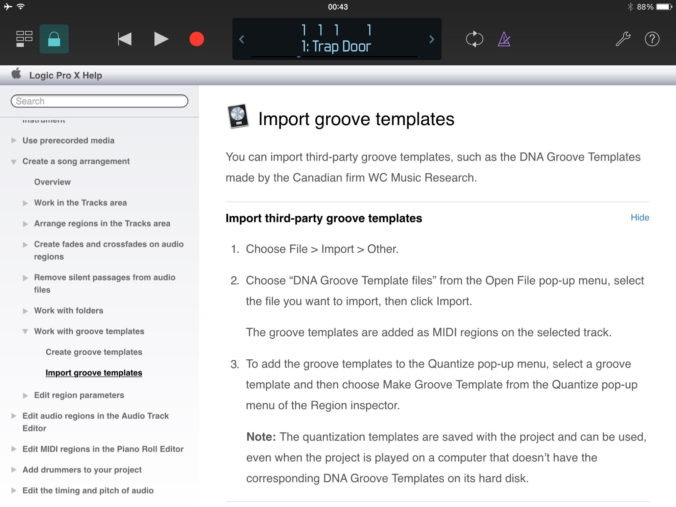The width and height of the screenshot is (676, 507).
Task: Click the project position bar under Trap Door
Action: [x=335, y=57]
